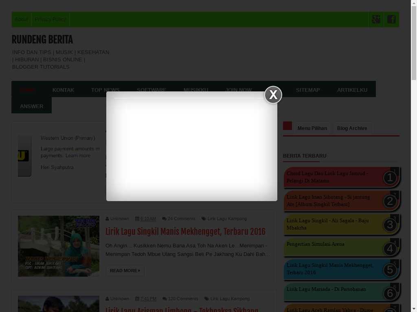
Task: Click number 5 badge in Berita Terbaru
Action: point(390,270)
